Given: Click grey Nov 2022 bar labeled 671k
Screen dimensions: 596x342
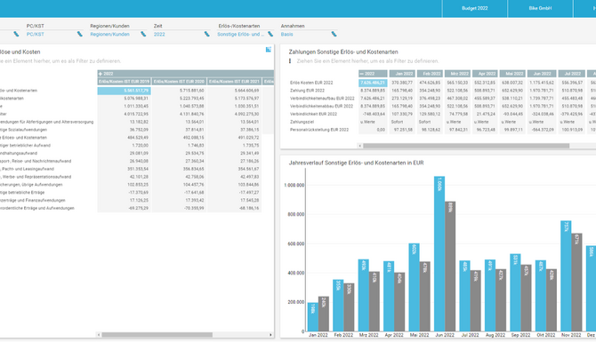Looking at the screenshot, I should pyautogui.click(x=576, y=282).
